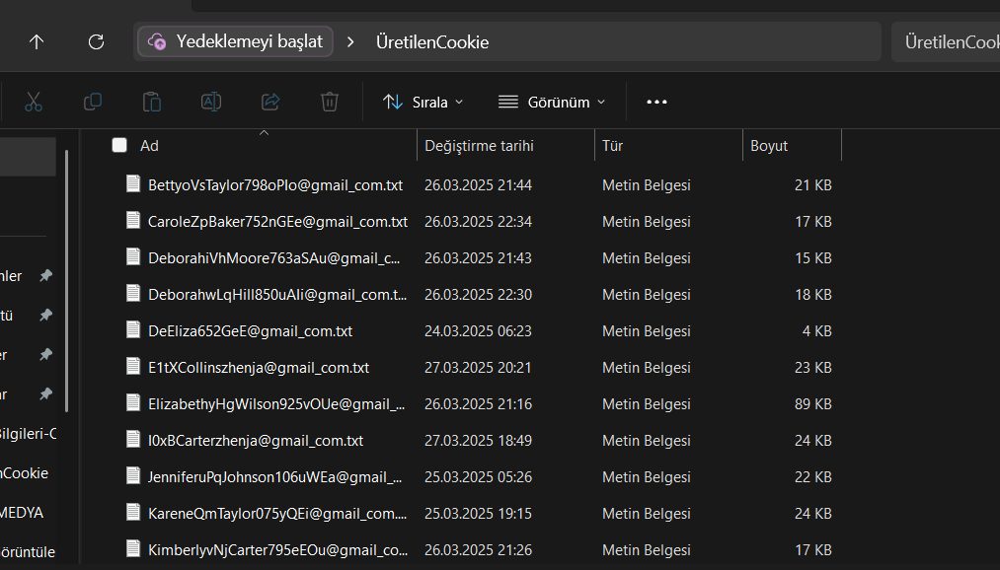This screenshot has width=1000, height=570.
Task: Select the nCookie folder in sidebar
Action: 25,473
